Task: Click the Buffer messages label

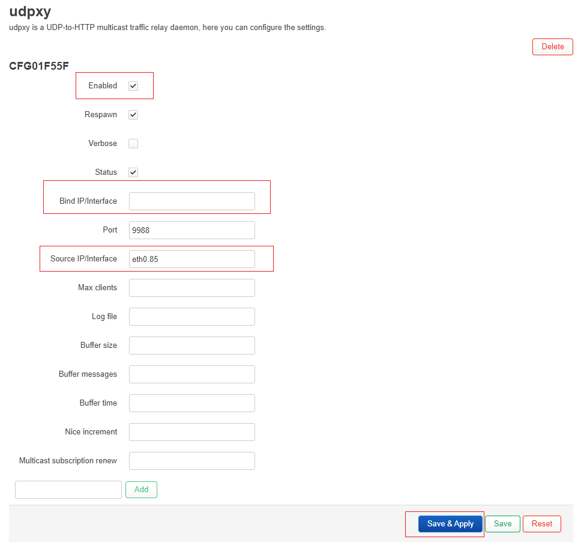Action: pyautogui.click(x=88, y=374)
